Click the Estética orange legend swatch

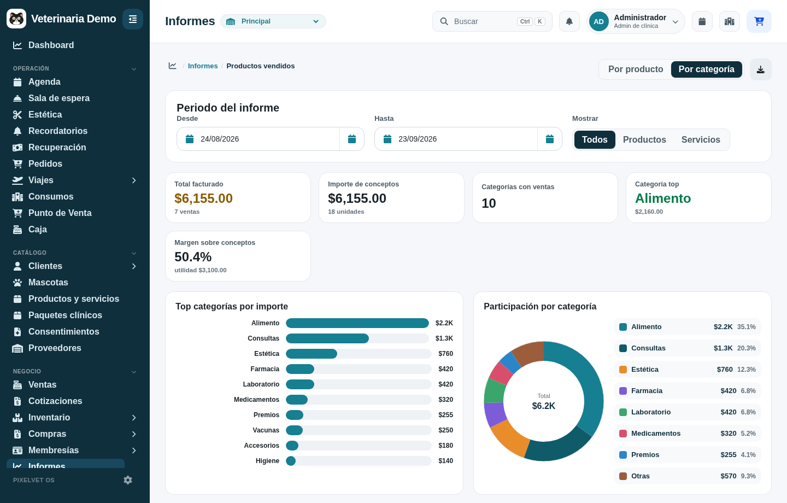(623, 370)
